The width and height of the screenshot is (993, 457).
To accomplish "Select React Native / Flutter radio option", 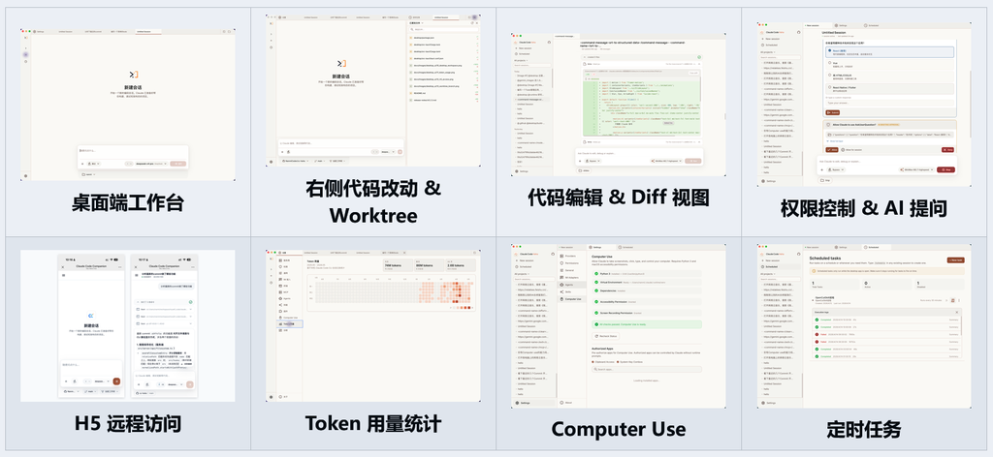I will point(830,87).
